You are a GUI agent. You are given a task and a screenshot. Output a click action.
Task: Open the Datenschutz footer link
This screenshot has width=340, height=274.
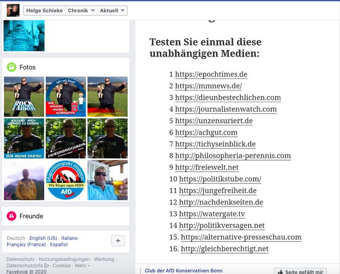point(21,259)
